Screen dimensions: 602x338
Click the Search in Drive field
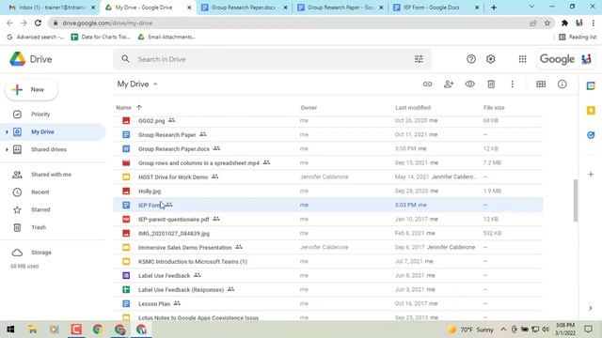[x=273, y=59]
